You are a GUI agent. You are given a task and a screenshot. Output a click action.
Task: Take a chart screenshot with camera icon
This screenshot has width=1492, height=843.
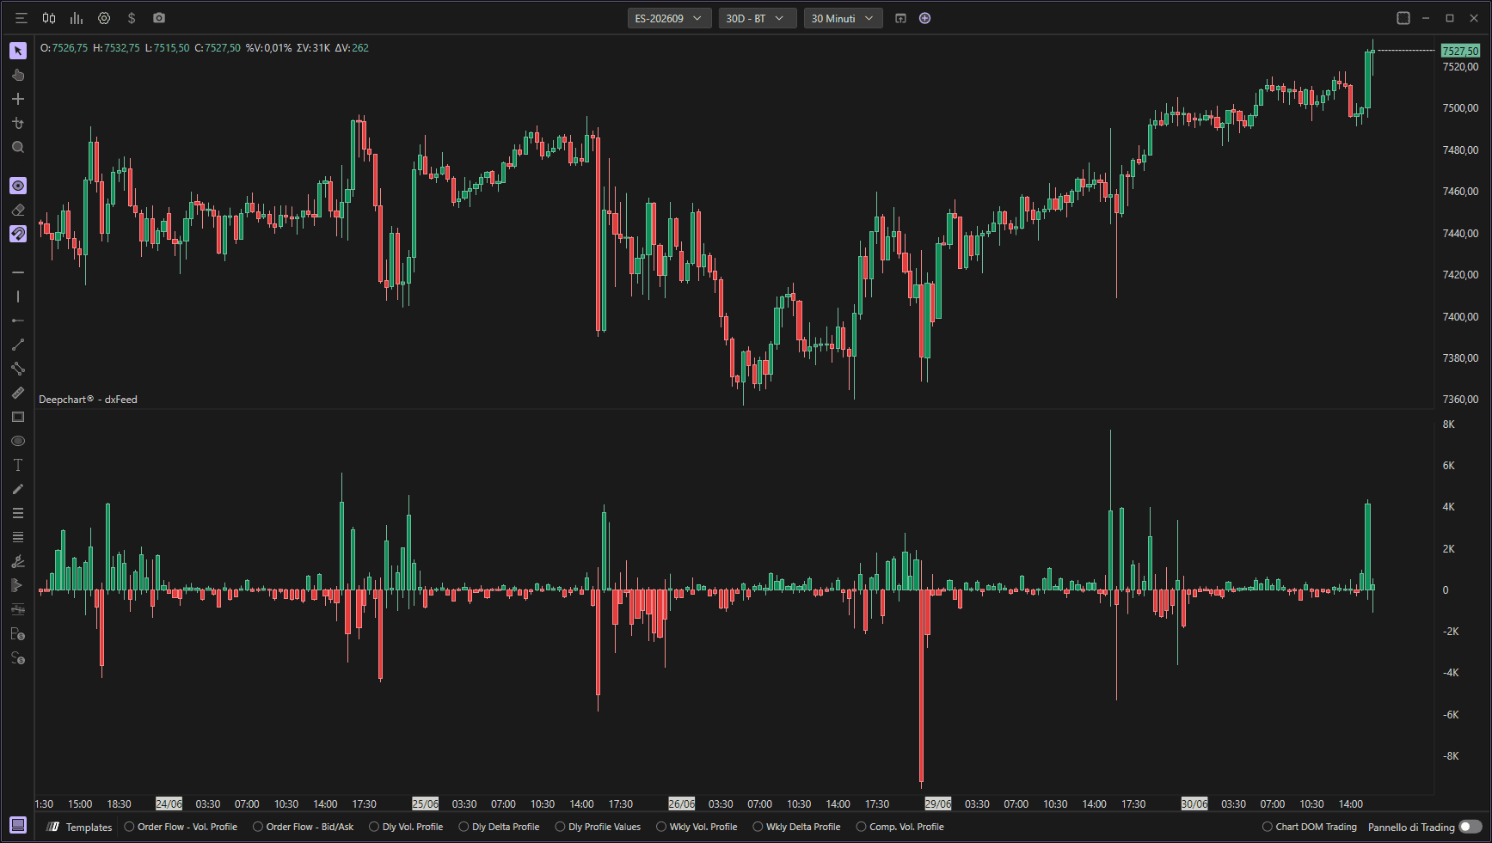click(x=159, y=18)
